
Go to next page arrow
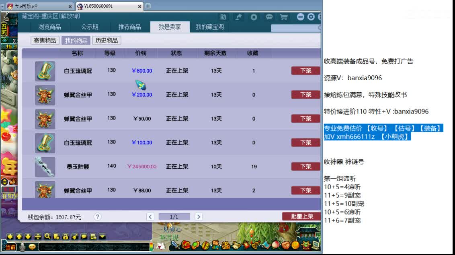pos(199,217)
